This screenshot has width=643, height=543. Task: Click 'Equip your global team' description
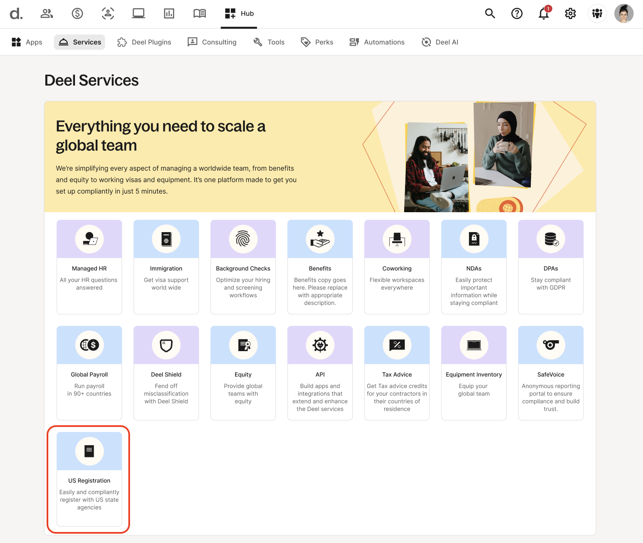pyautogui.click(x=474, y=390)
